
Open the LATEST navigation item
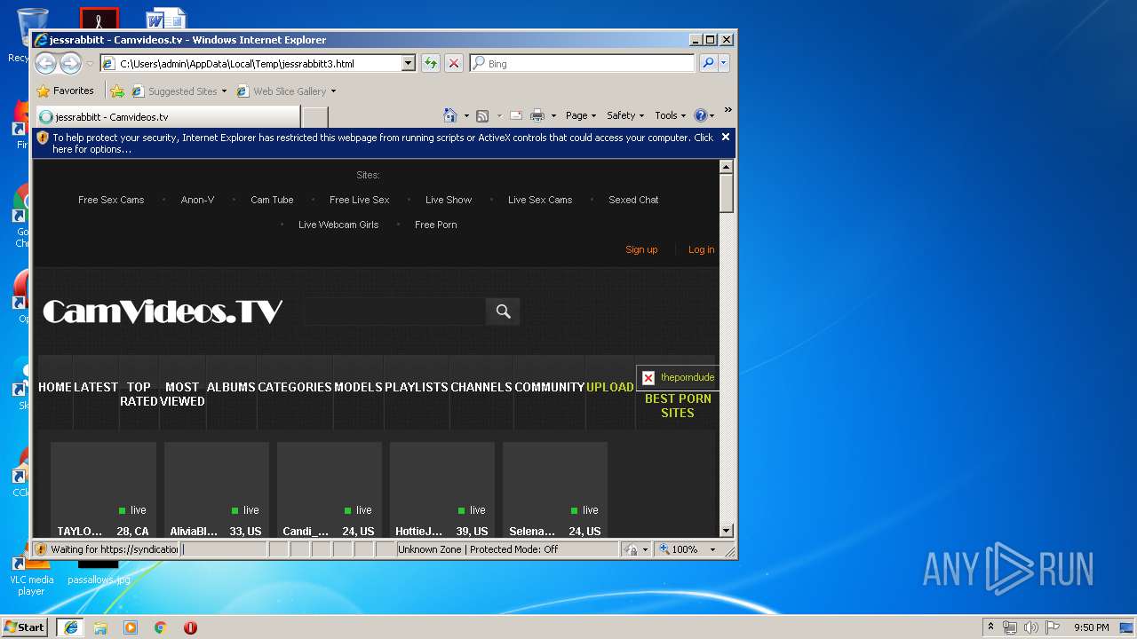96,387
